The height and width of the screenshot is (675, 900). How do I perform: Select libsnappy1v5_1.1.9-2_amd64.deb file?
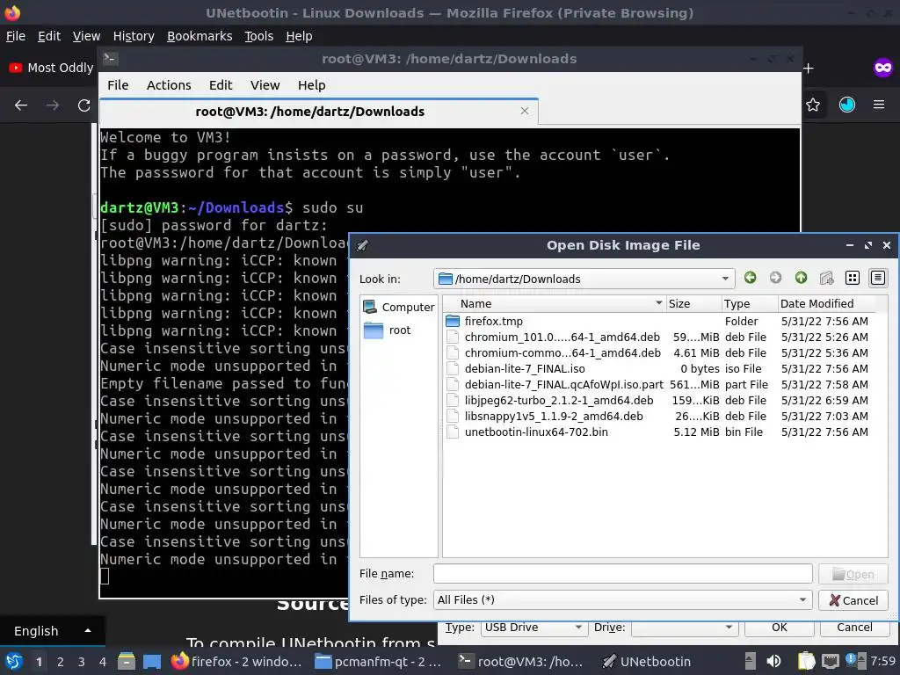click(554, 416)
